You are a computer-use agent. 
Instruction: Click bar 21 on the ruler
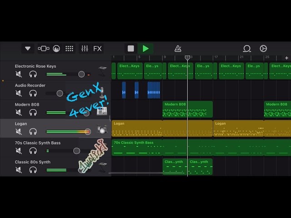pos(241,57)
